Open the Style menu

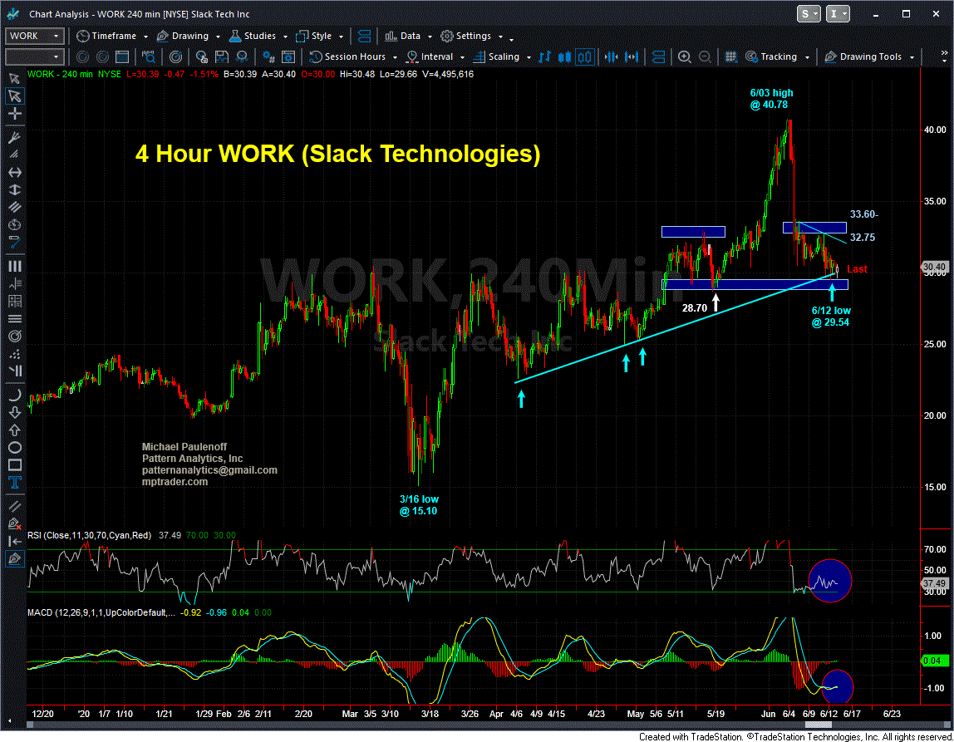(319, 36)
